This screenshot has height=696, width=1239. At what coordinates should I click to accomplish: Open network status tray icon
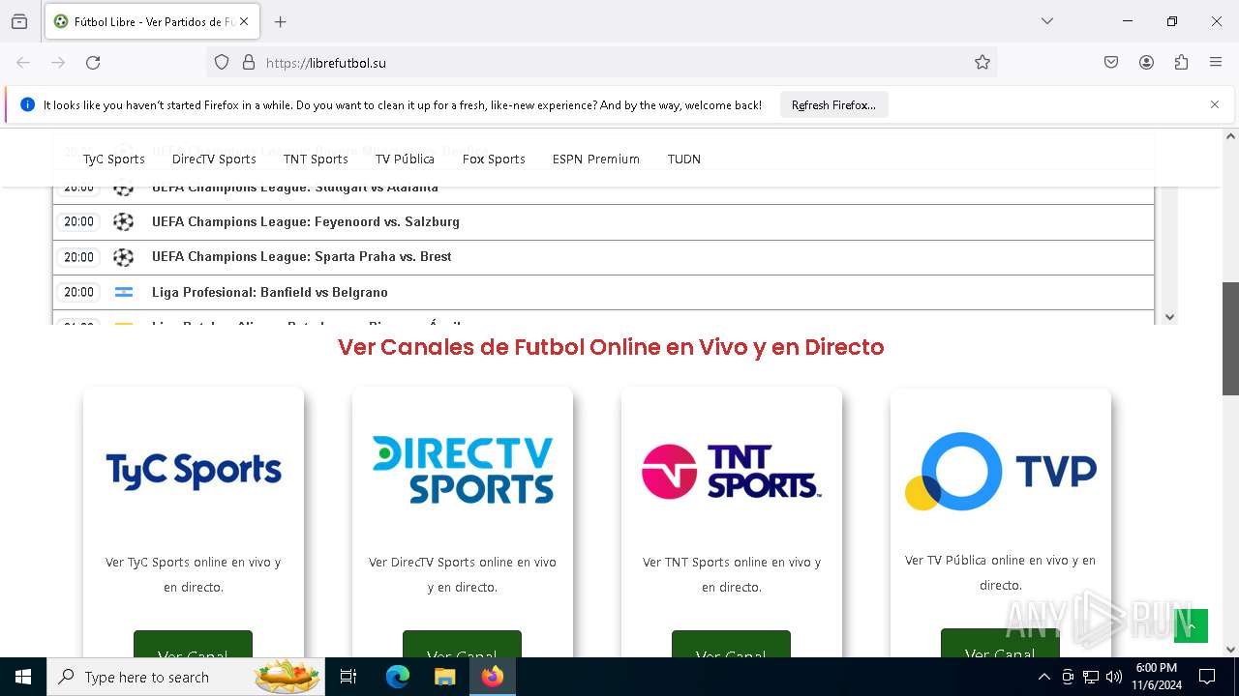pos(1091,677)
